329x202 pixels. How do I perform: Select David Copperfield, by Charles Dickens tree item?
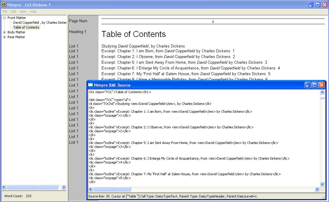tap(40, 23)
